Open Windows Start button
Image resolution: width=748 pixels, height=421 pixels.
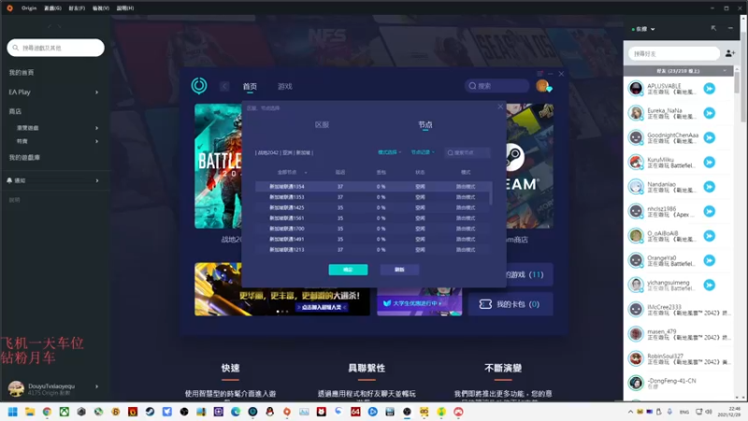(x=13, y=412)
